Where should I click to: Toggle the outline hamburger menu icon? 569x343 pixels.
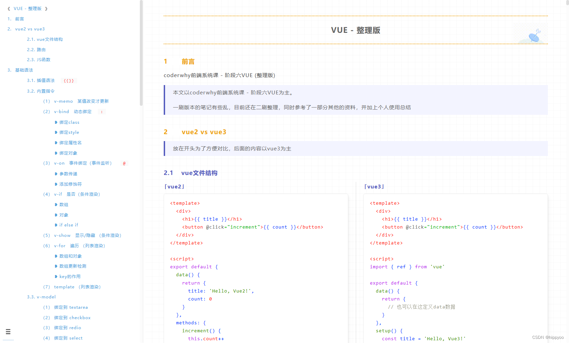[8, 332]
